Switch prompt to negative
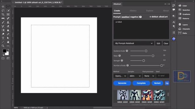The height and width of the screenshot is (109, 195). [134, 17]
